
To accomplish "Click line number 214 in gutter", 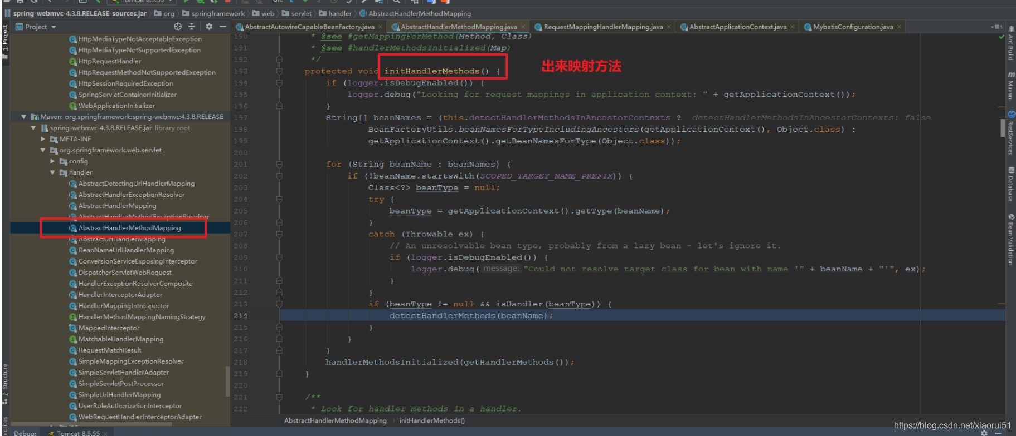I will click(241, 316).
